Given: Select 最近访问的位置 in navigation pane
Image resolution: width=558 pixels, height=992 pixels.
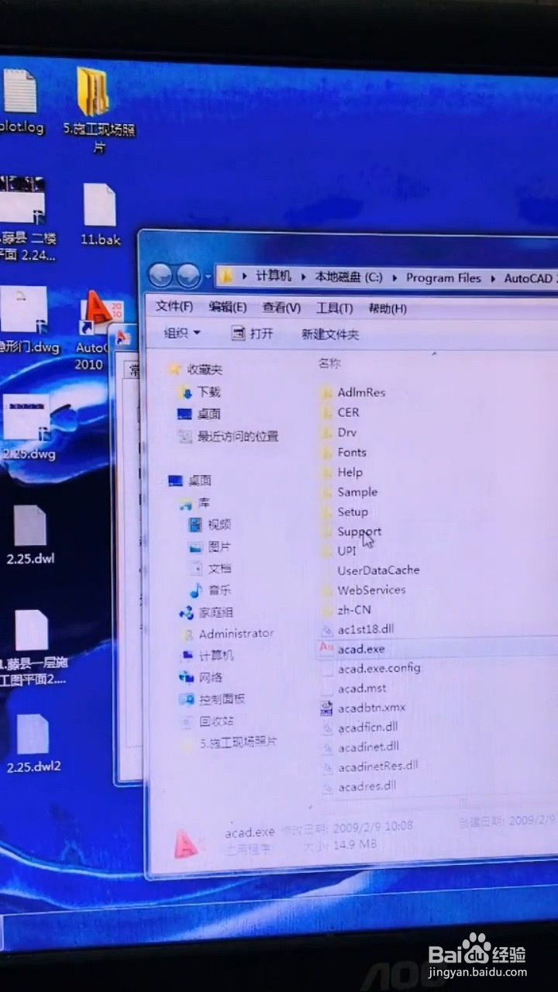Looking at the screenshot, I should point(228,436).
